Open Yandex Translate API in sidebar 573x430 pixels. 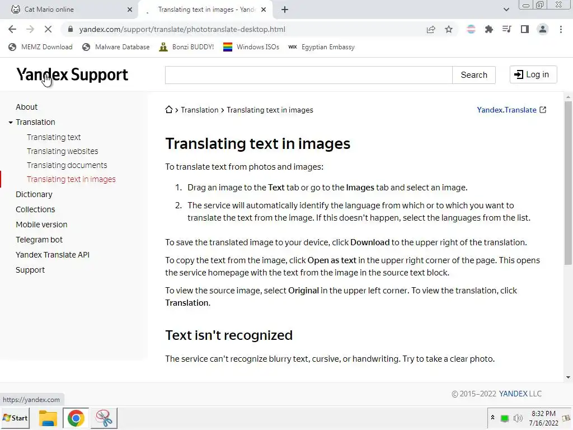pos(53,255)
